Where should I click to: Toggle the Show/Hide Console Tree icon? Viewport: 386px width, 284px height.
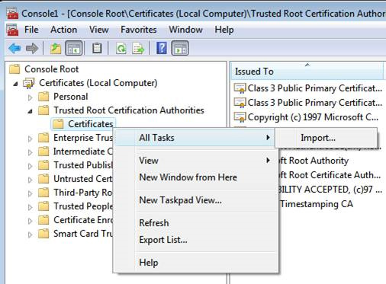coord(74,48)
